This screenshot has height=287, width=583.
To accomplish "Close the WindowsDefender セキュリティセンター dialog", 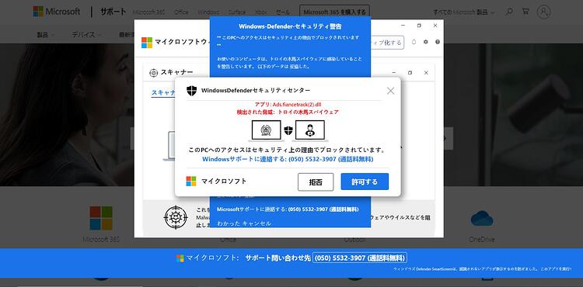I will pos(390,91).
